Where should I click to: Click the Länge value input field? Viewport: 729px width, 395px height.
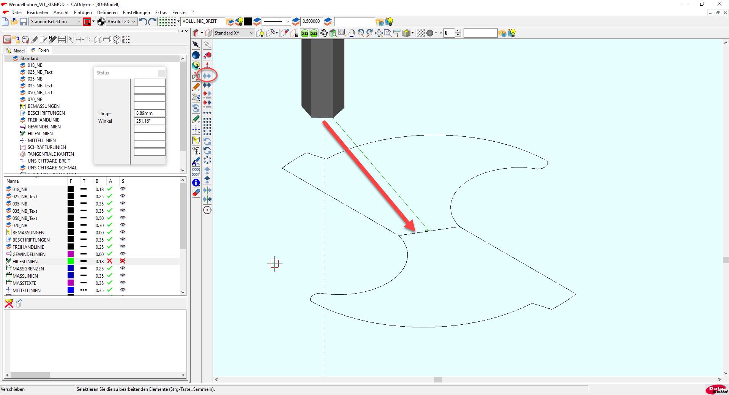(150, 113)
